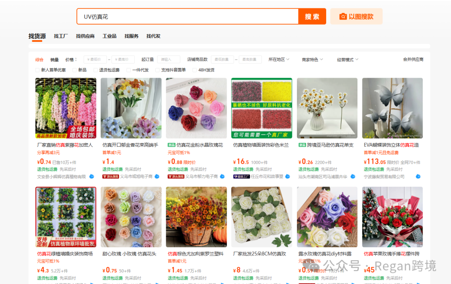
Task: Visit supplier 宁波藤梨贸易有限公司
Action: [384, 177]
